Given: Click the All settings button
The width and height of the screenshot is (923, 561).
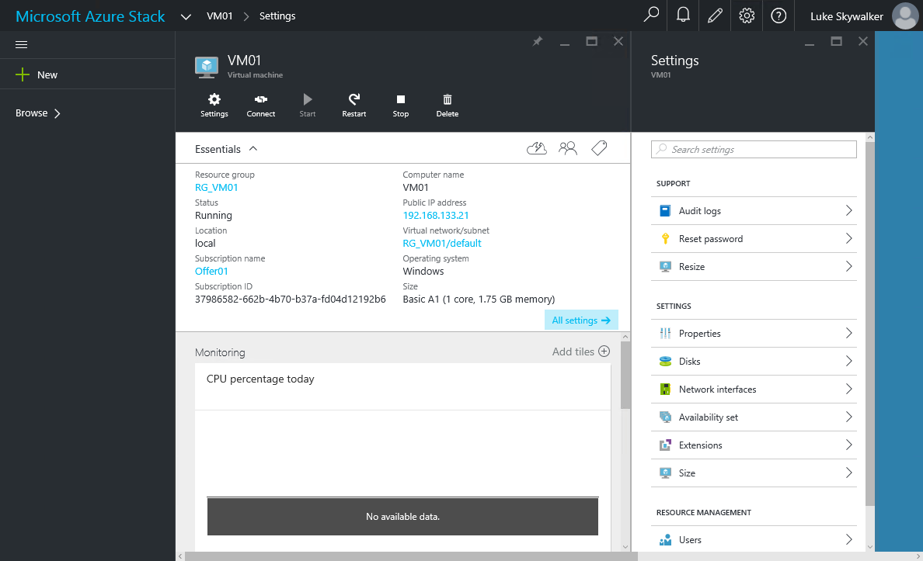Looking at the screenshot, I should (x=580, y=320).
